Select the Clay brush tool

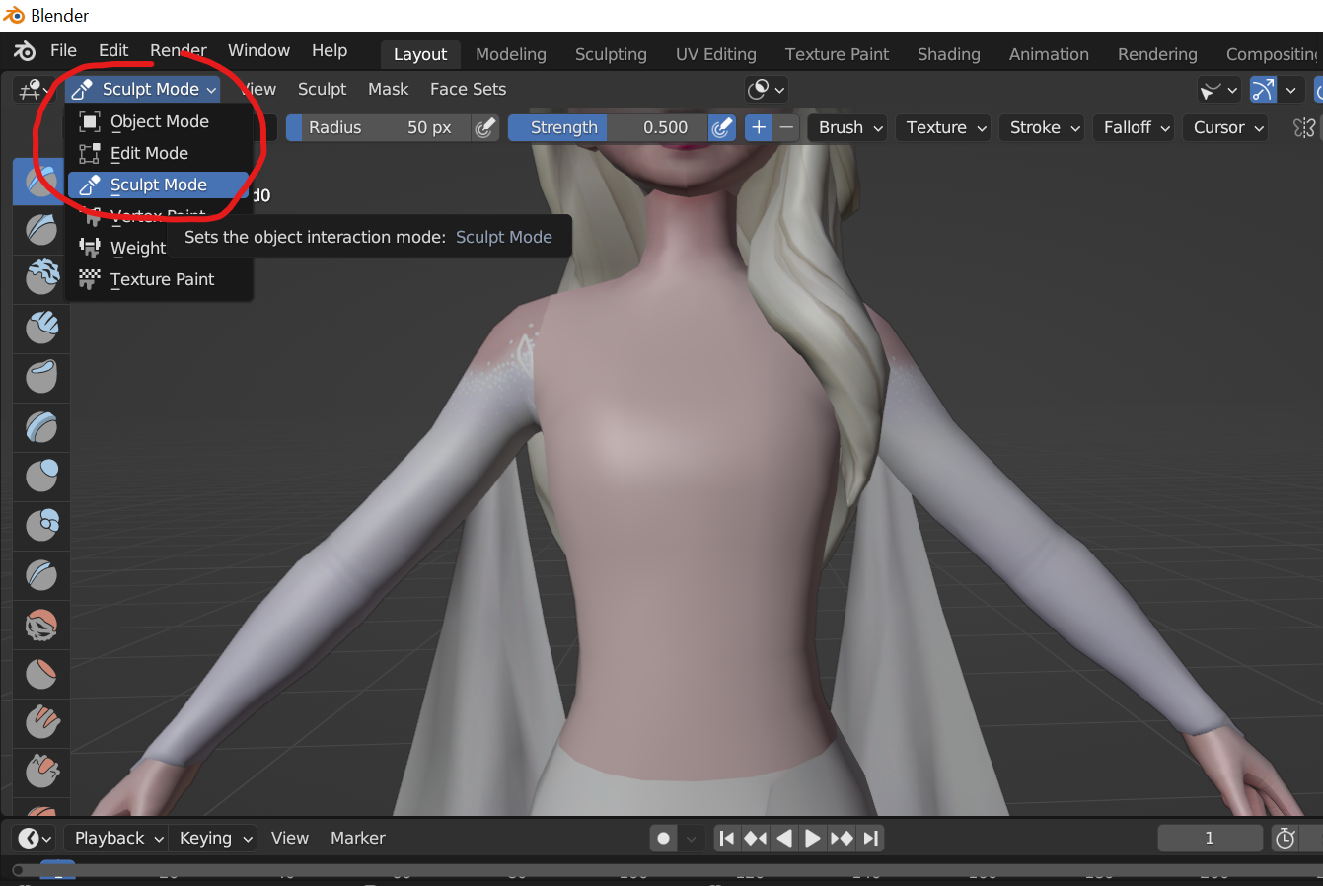click(40, 279)
